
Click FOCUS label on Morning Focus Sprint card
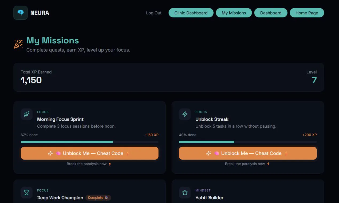pyautogui.click(x=43, y=112)
